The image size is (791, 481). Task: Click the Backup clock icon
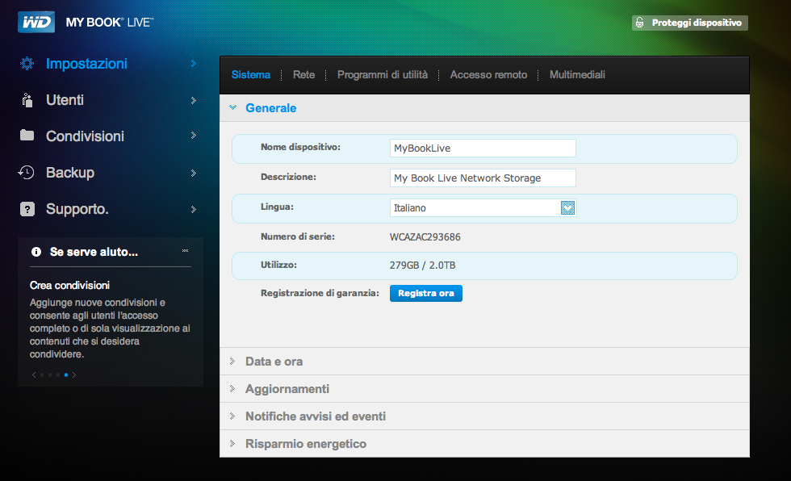coord(27,173)
